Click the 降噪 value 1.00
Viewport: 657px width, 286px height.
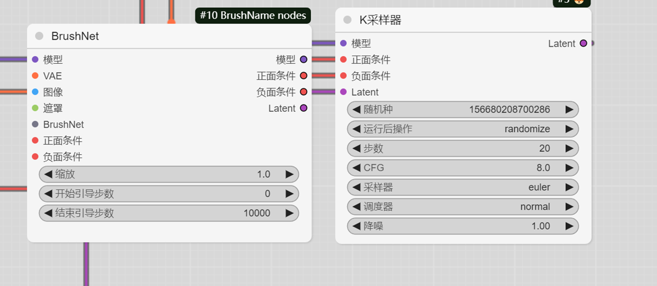pyautogui.click(x=540, y=226)
